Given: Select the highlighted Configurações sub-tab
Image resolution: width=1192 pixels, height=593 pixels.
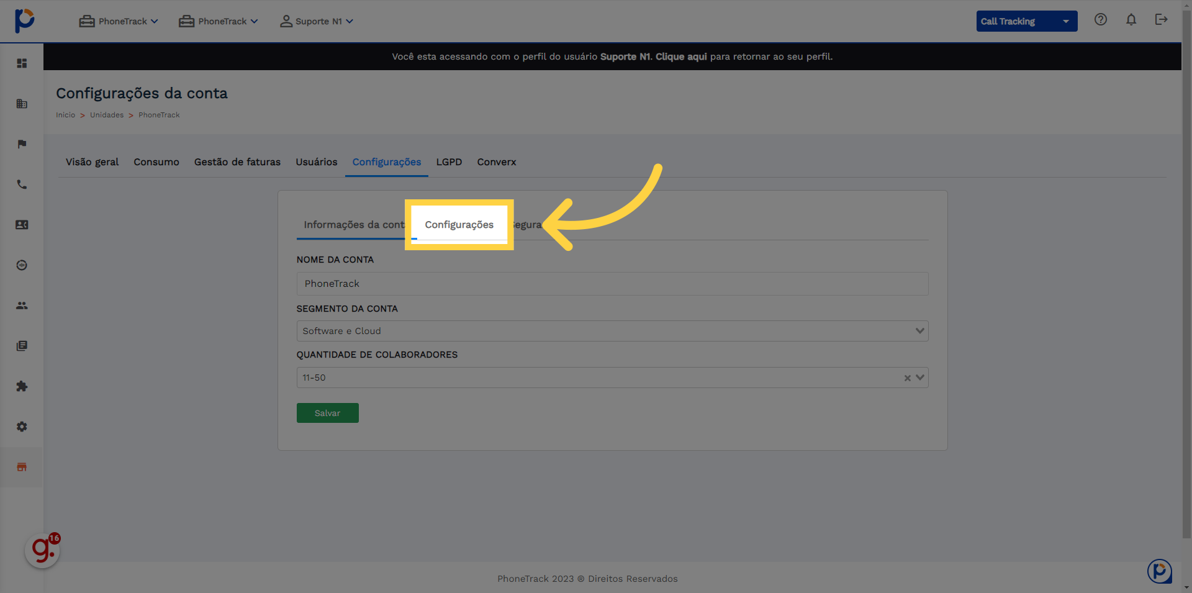Looking at the screenshot, I should coord(459,225).
